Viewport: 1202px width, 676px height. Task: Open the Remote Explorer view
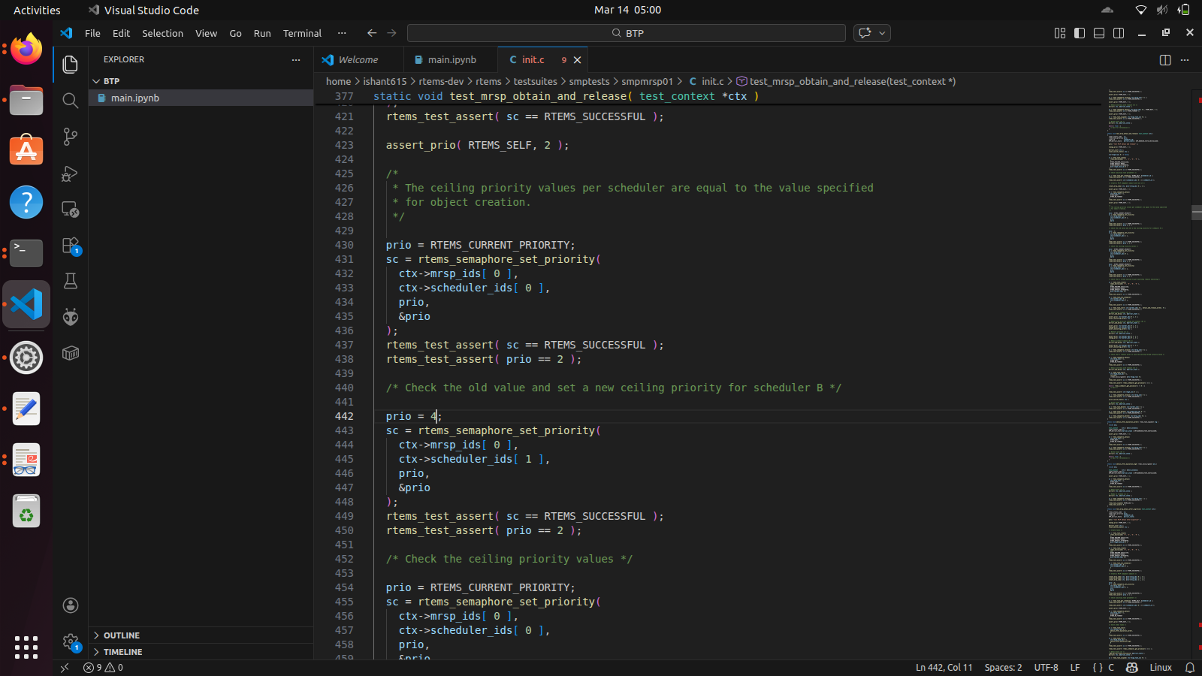click(70, 210)
